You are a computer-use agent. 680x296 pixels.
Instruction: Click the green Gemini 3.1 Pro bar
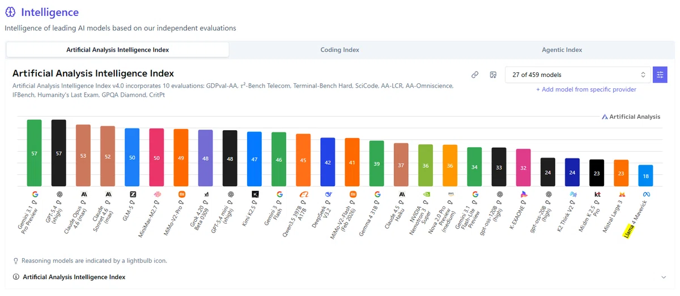click(35, 153)
